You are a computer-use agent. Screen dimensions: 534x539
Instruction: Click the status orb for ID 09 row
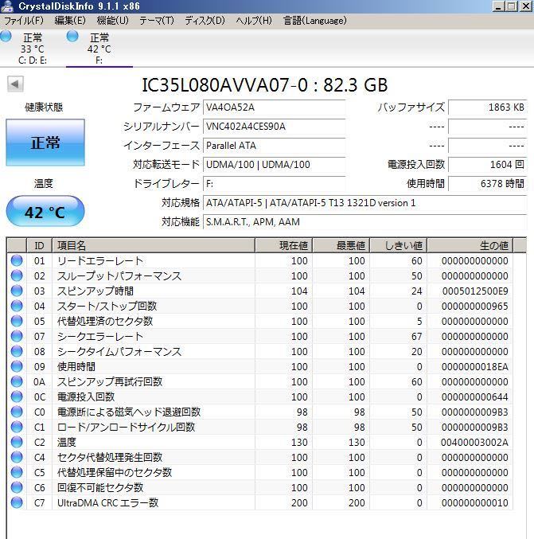(x=17, y=366)
